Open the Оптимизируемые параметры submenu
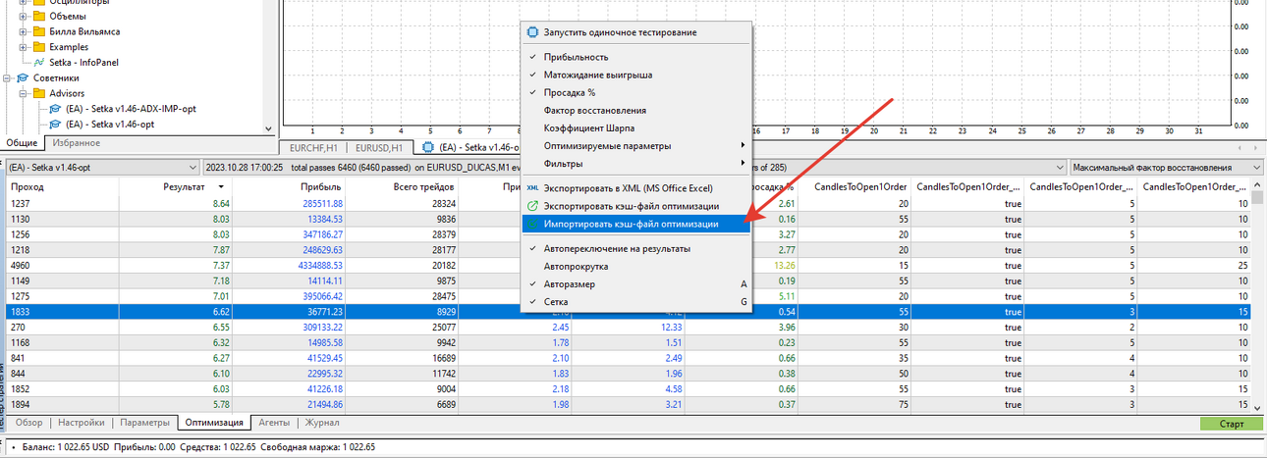The image size is (1267, 458). tap(636, 145)
